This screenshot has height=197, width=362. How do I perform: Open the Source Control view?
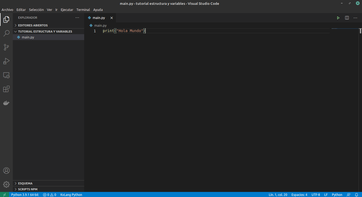(x=6, y=47)
